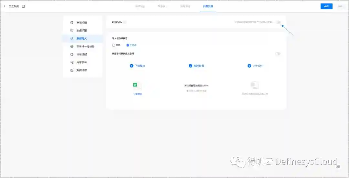Click the 表单唯一性校验 icon in sidebar
Viewport: 349px width, 178px height.
[x=72, y=46]
